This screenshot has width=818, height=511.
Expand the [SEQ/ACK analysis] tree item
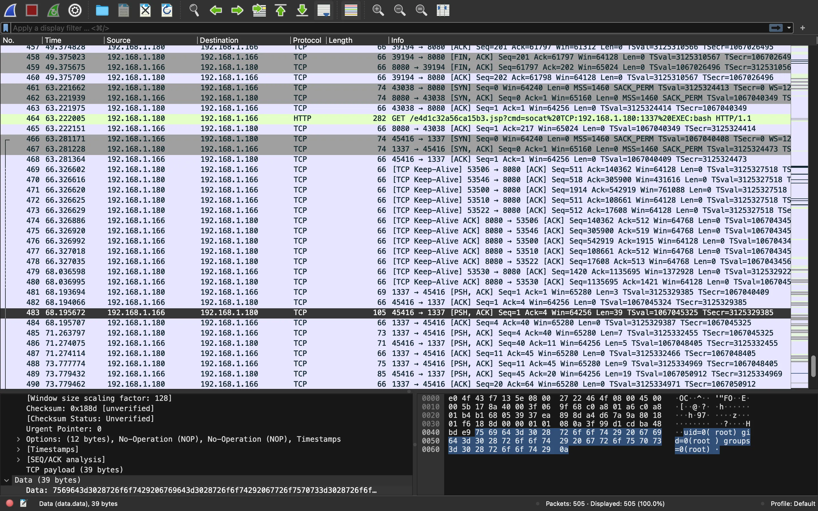[x=18, y=459]
